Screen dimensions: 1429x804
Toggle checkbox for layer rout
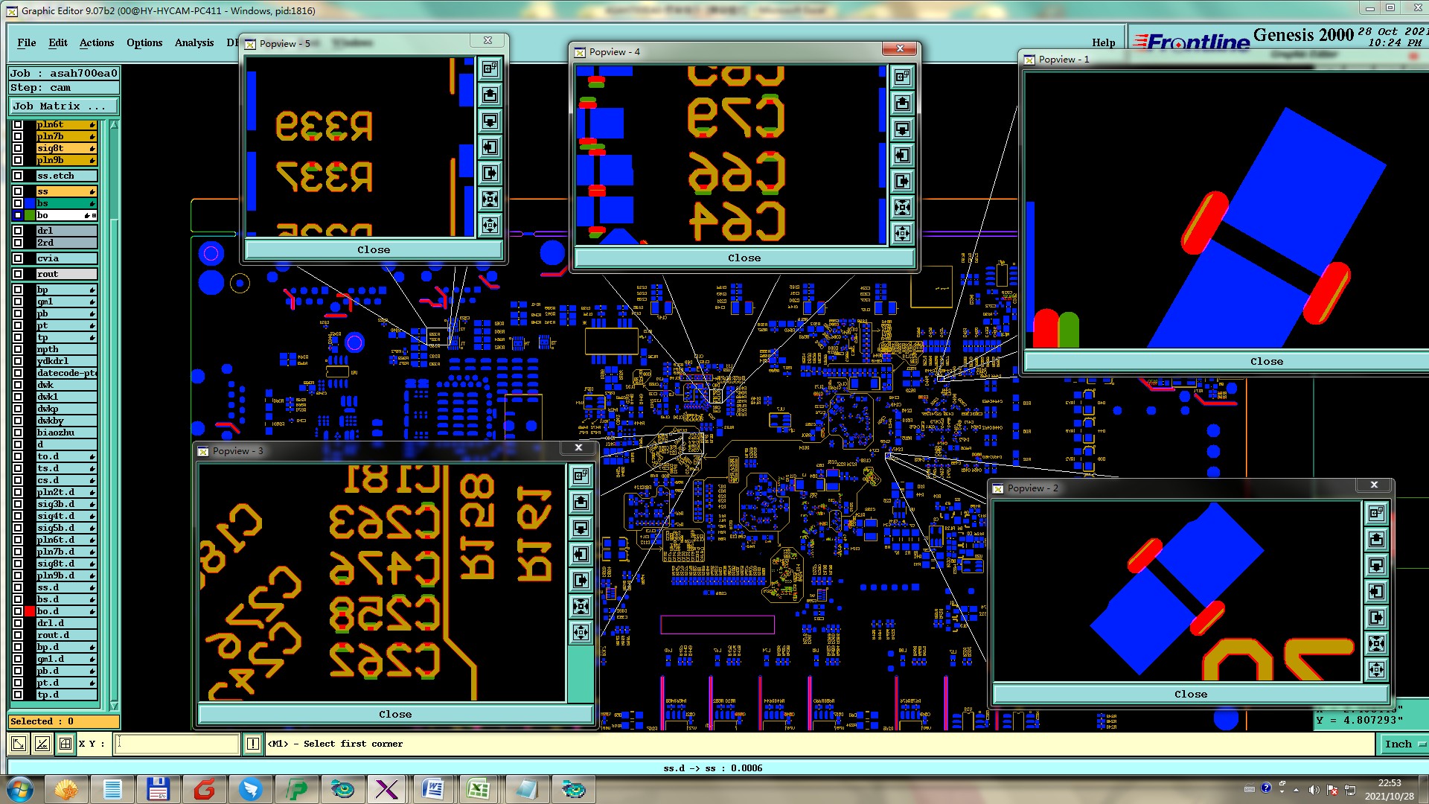(x=18, y=274)
